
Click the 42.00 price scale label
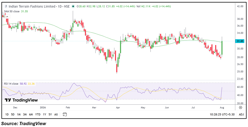coord(240,6)
